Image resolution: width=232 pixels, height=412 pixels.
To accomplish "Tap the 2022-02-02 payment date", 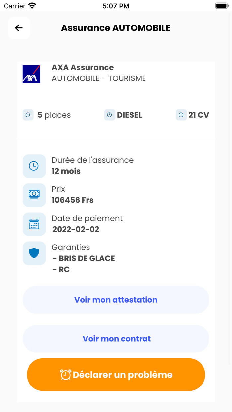I will point(76,229).
